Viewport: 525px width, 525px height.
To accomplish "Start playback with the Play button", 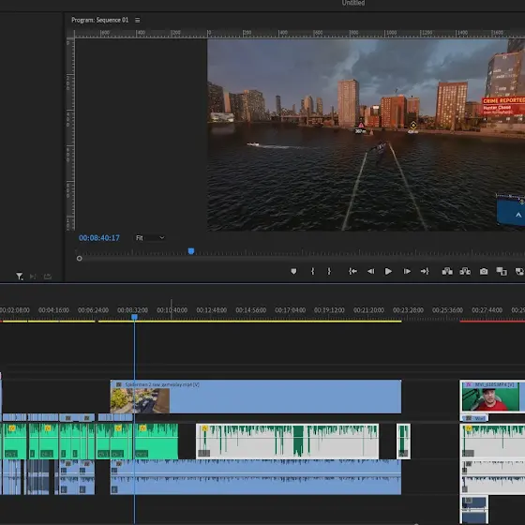I will click(x=388, y=271).
